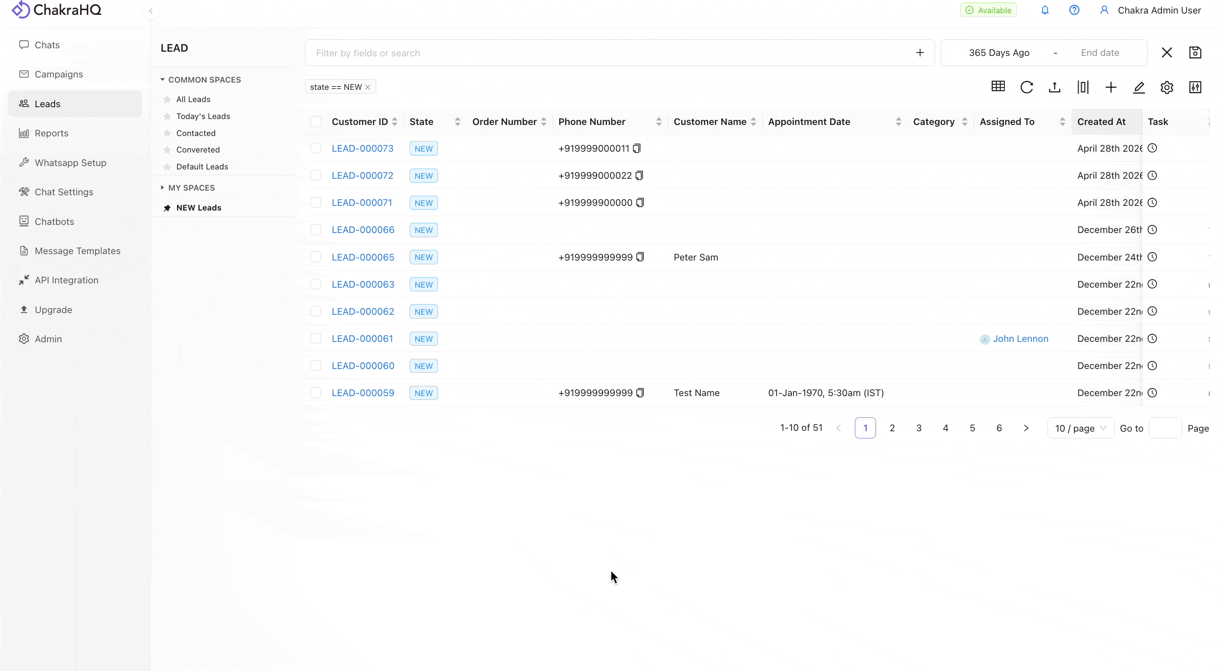The height and width of the screenshot is (671, 1220).
Task: Click the refresh icon in the table toolbar
Action: pos(1026,87)
